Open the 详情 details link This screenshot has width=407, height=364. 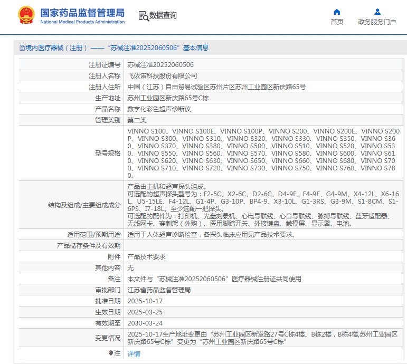[134, 354]
